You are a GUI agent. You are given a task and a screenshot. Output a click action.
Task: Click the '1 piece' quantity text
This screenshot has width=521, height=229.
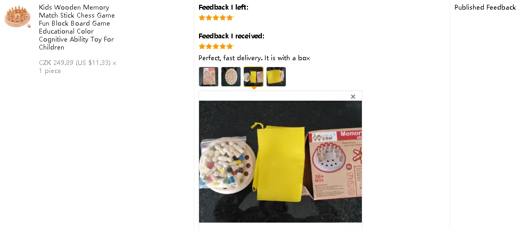tap(50, 71)
